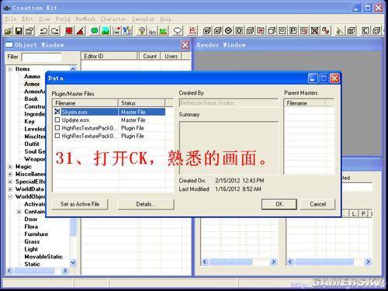Click the save floppy disk icon
This screenshot has width=388, height=291.
pyautogui.click(x=19, y=31)
